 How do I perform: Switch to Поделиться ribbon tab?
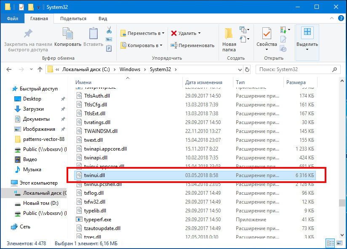73,19
